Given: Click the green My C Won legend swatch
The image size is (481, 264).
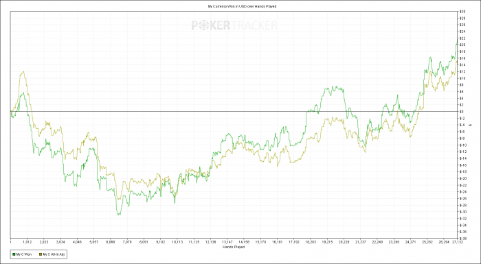Looking at the screenshot, I should pos(13,254).
